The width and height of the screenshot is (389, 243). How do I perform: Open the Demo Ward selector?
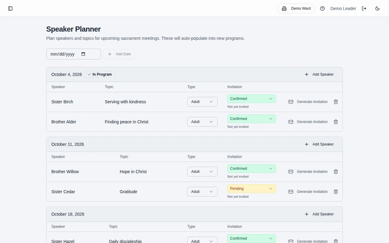[296, 8]
